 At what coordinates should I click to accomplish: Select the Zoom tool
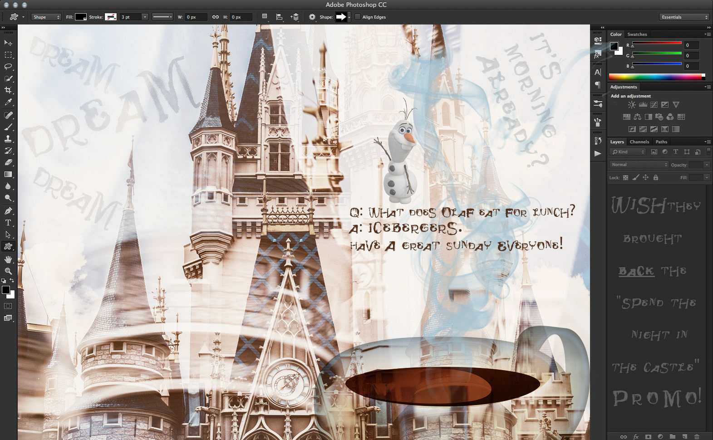pyautogui.click(x=8, y=271)
